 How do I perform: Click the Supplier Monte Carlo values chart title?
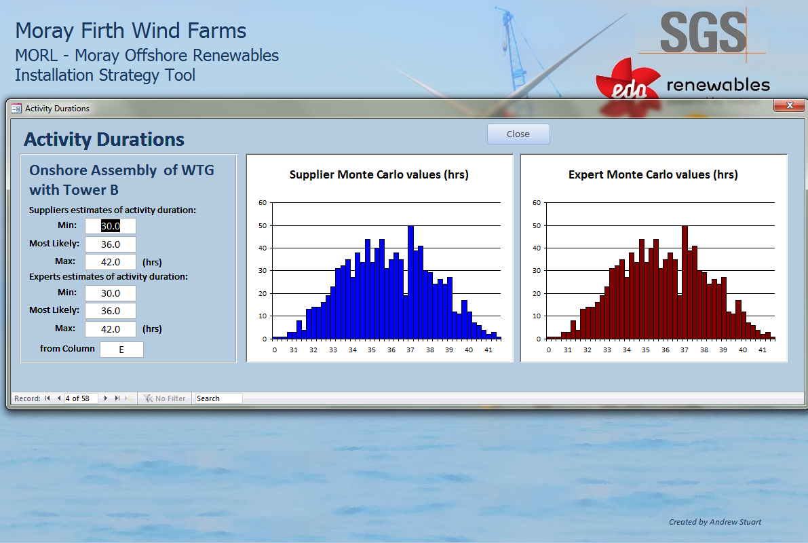tap(379, 174)
